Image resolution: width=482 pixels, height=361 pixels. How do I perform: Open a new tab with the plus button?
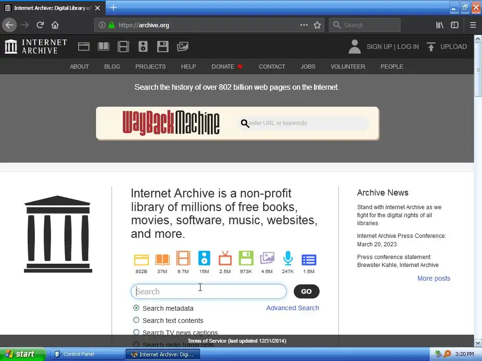tap(113, 8)
